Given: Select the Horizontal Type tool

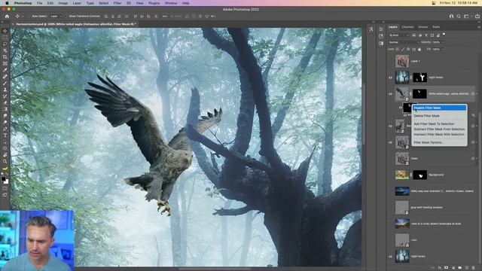Looking at the screenshot, I should 5,135.
